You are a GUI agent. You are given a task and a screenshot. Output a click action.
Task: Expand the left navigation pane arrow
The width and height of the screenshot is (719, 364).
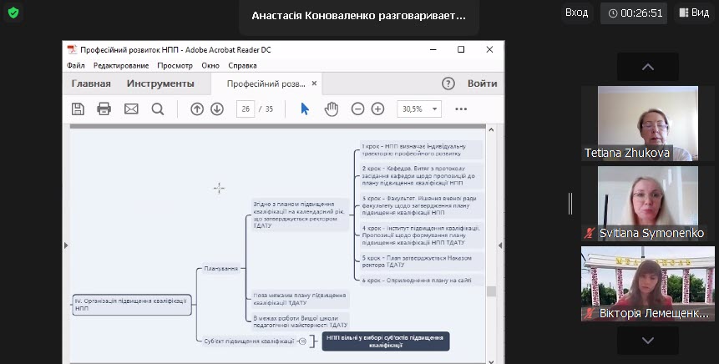[66, 245]
